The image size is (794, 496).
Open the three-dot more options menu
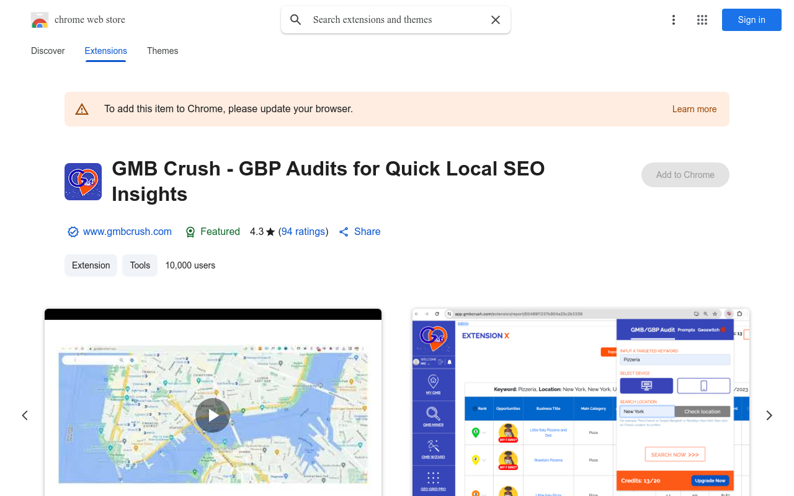tap(674, 20)
